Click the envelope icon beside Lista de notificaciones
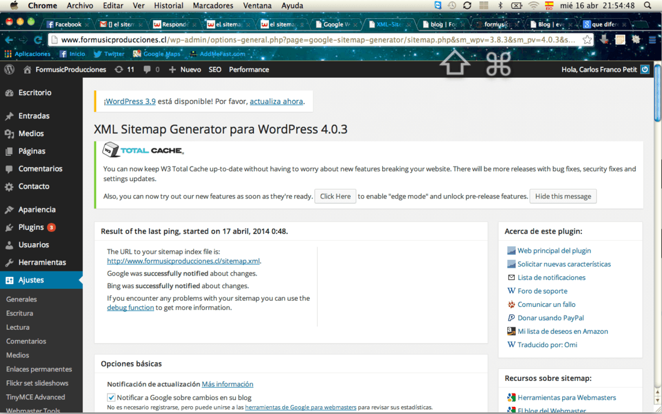 512,277
